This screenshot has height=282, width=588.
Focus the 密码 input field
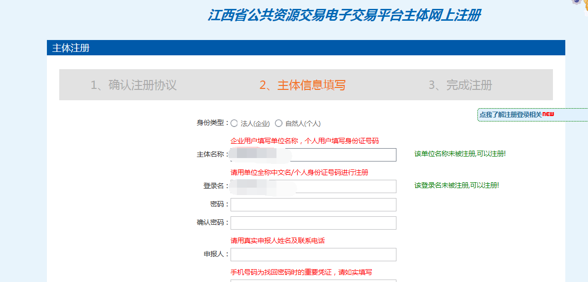pyautogui.click(x=313, y=205)
